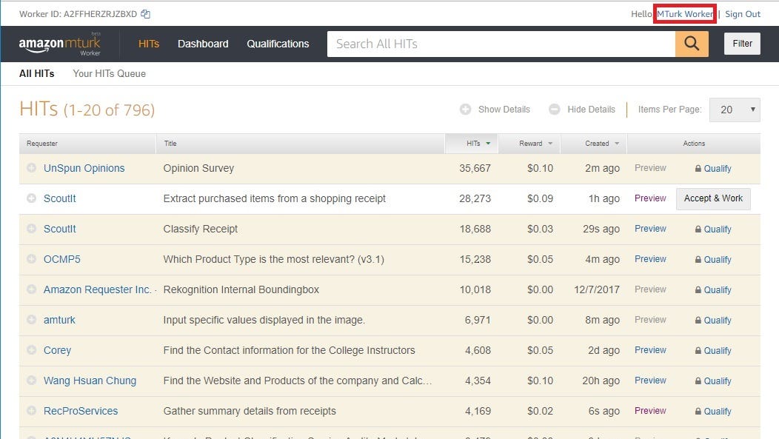Open the Amazon Requester Inc. link
This screenshot has height=439, width=779.
pyautogui.click(x=97, y=289)
